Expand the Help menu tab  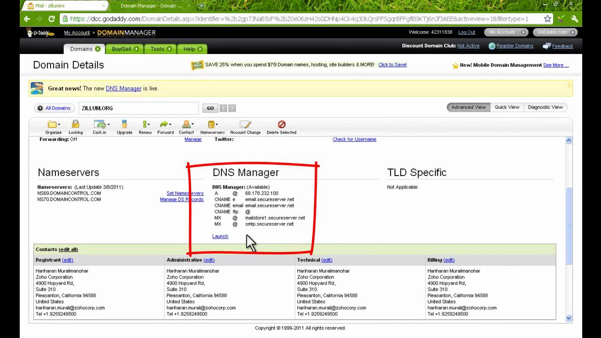[193, 49]
